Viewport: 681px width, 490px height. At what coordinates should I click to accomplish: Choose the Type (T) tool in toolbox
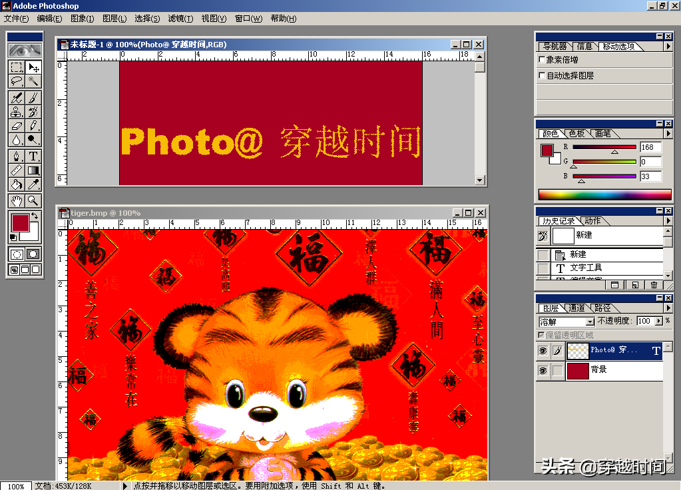coord(33,156)
